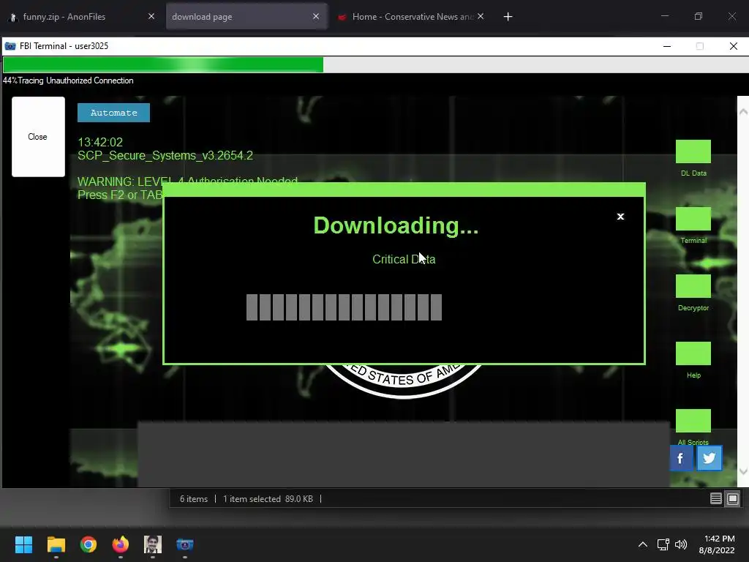Switch Explorer to details view icon
749x562 pixels.
pyautogui.click(x=715, y=499)
